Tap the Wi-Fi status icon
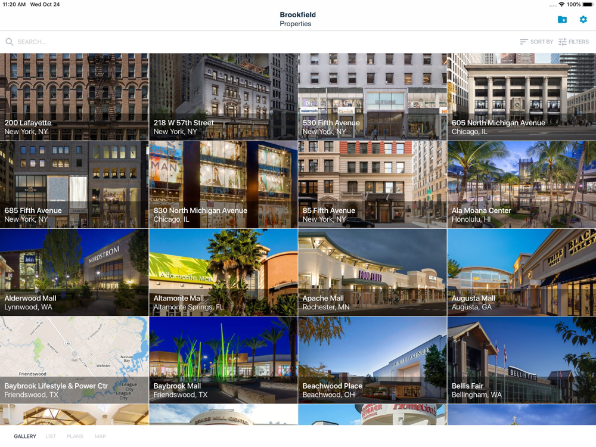 click(561, 5)
